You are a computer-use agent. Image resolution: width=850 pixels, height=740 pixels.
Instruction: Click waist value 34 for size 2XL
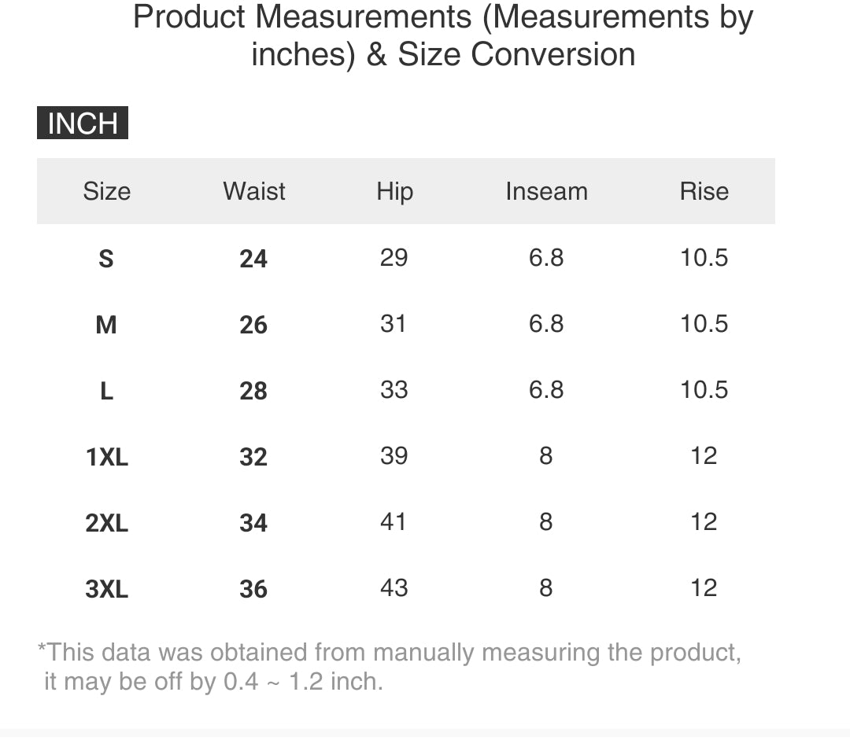(x=253, y=523)
